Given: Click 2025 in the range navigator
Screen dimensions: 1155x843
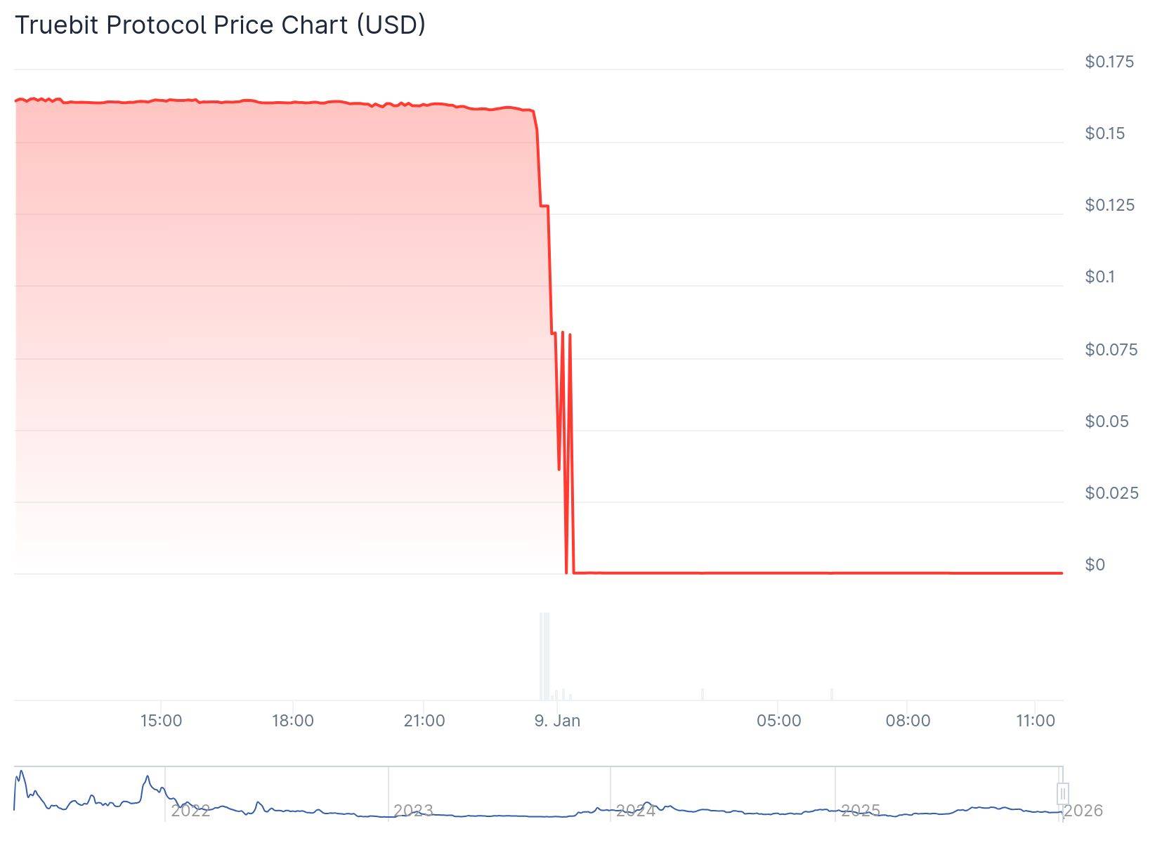Looking at the screenshot, I should tap(860, 811).
